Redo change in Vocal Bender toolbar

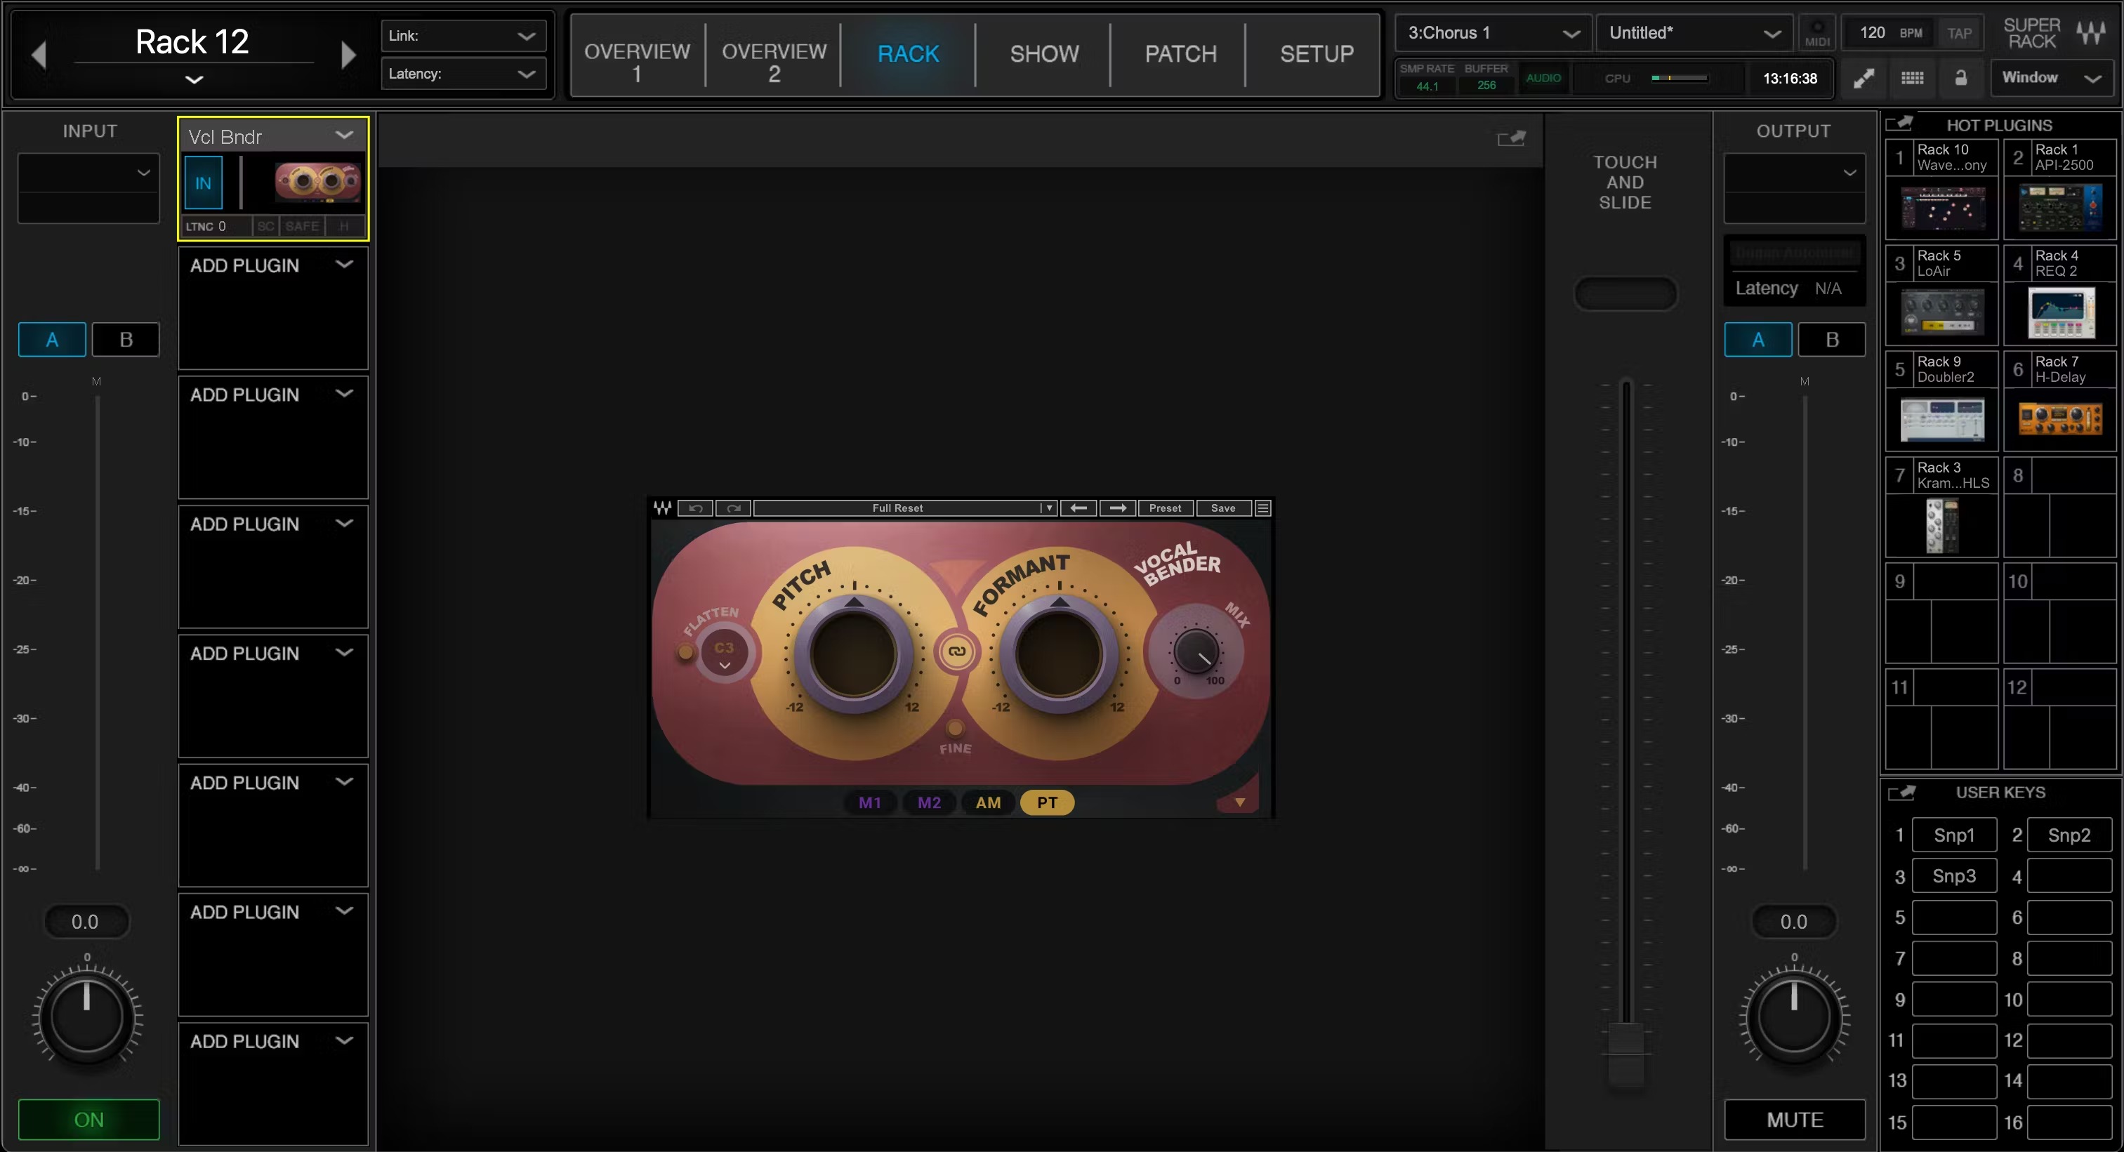tap(733, 508)
